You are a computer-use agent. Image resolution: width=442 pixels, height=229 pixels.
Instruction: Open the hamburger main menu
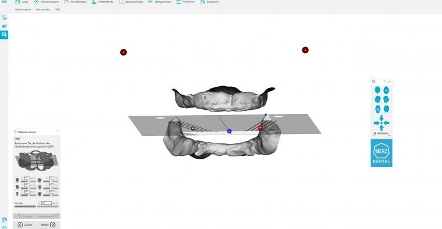pos(4,2)
